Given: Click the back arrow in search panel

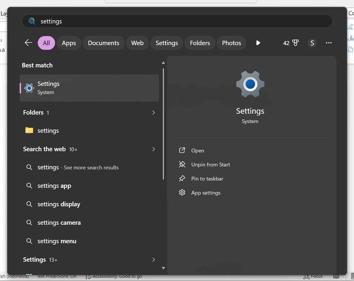Looking at the screenshot, I should (x=28, y=43).
